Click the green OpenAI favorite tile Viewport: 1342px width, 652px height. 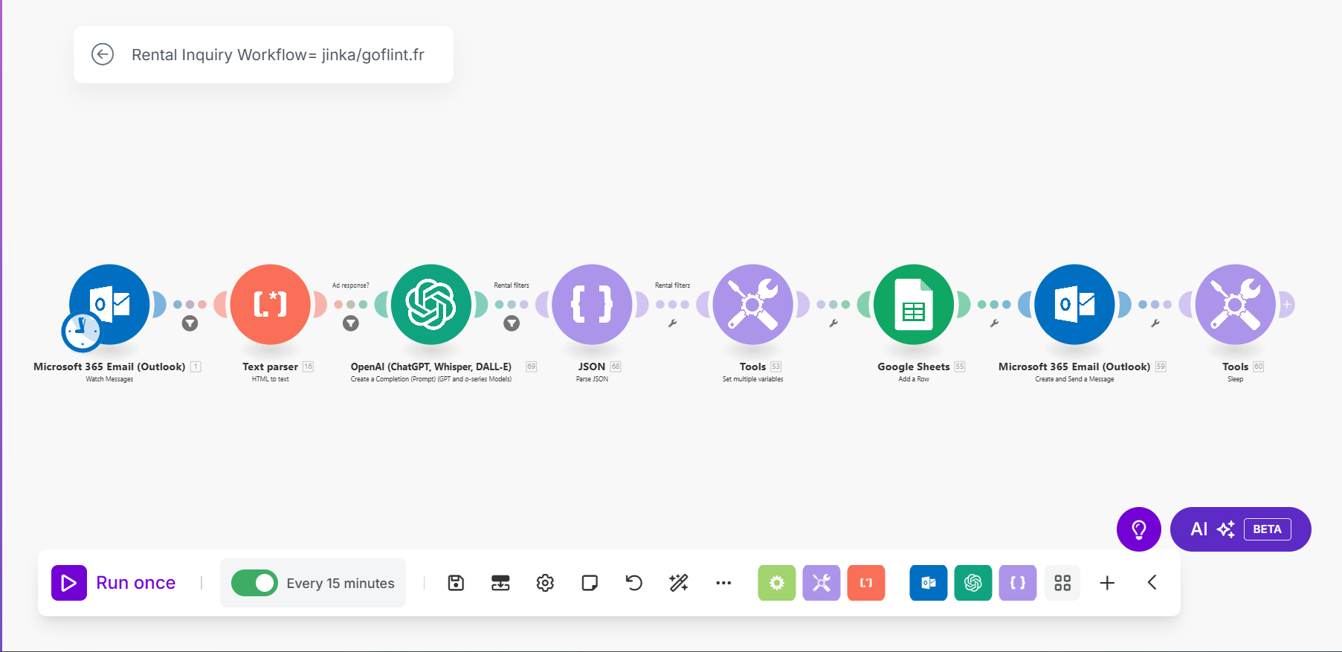click(x=973, y=583)
